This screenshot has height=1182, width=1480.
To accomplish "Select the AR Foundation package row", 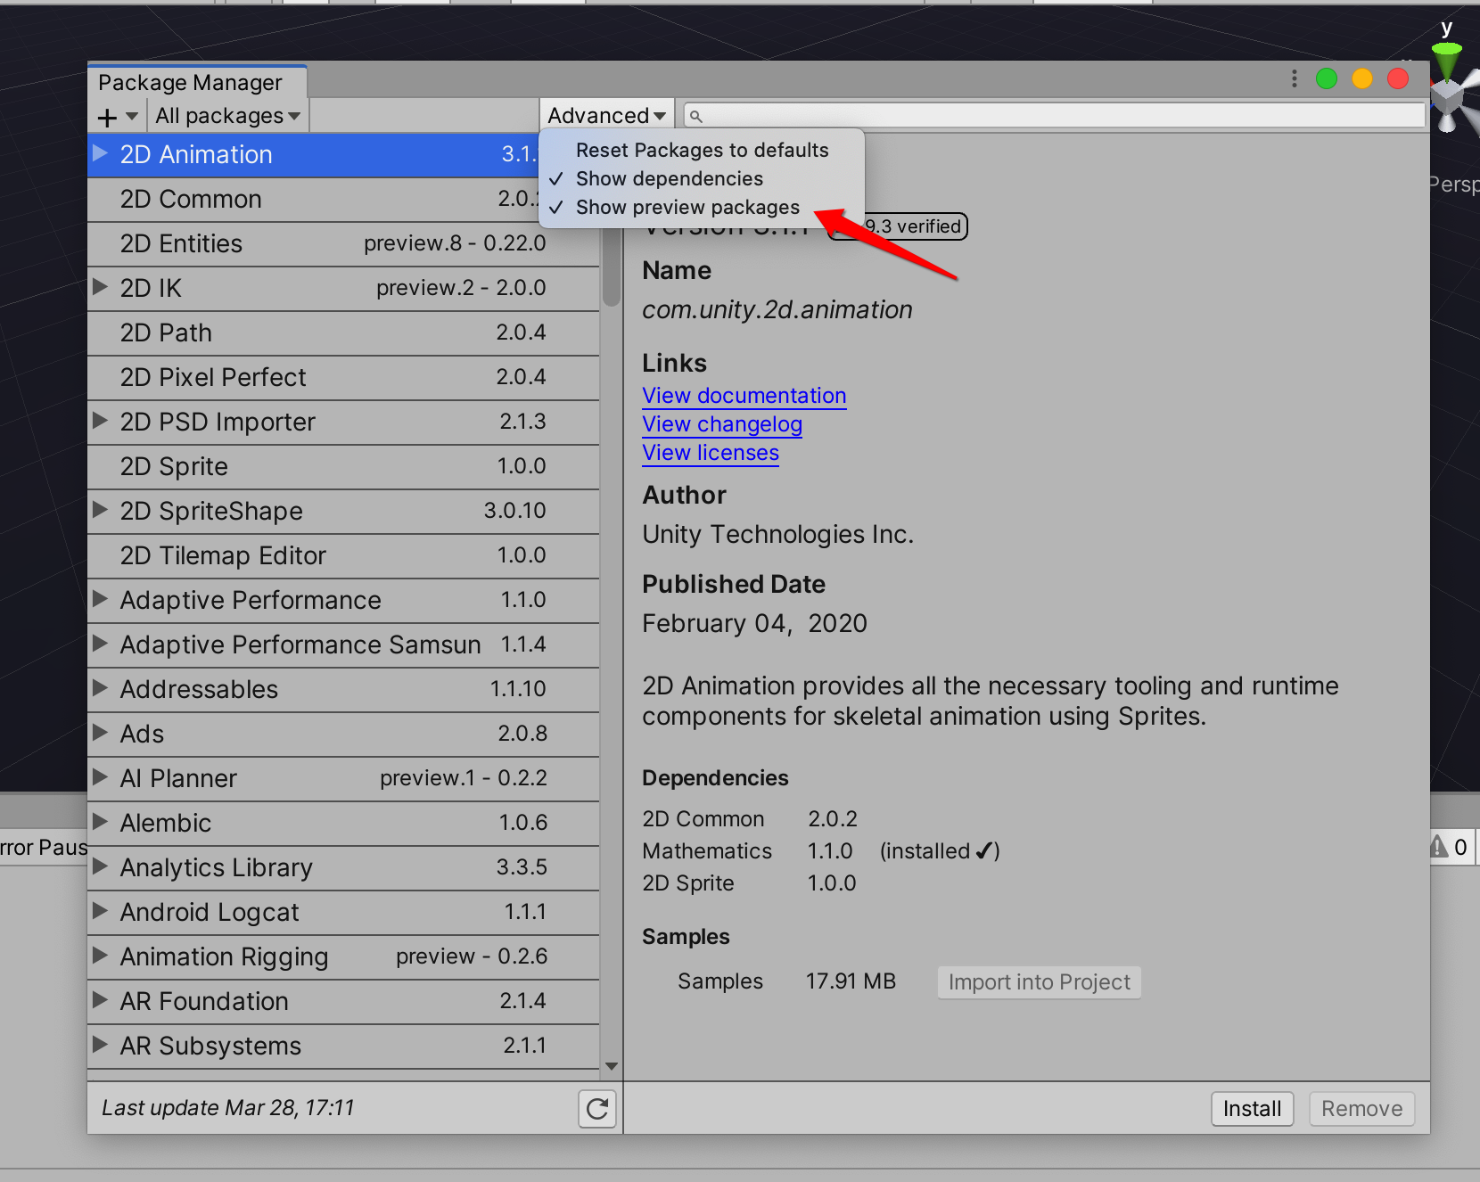I will [x=343, y=1002].
